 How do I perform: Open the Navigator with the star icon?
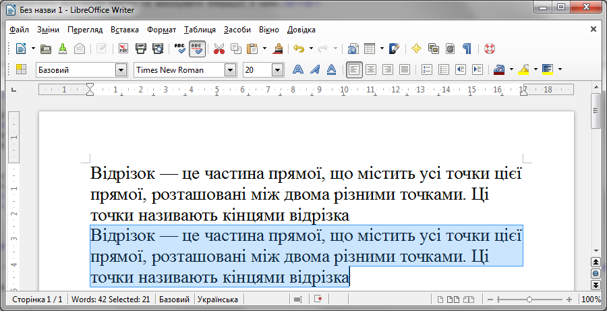(416, 49)
